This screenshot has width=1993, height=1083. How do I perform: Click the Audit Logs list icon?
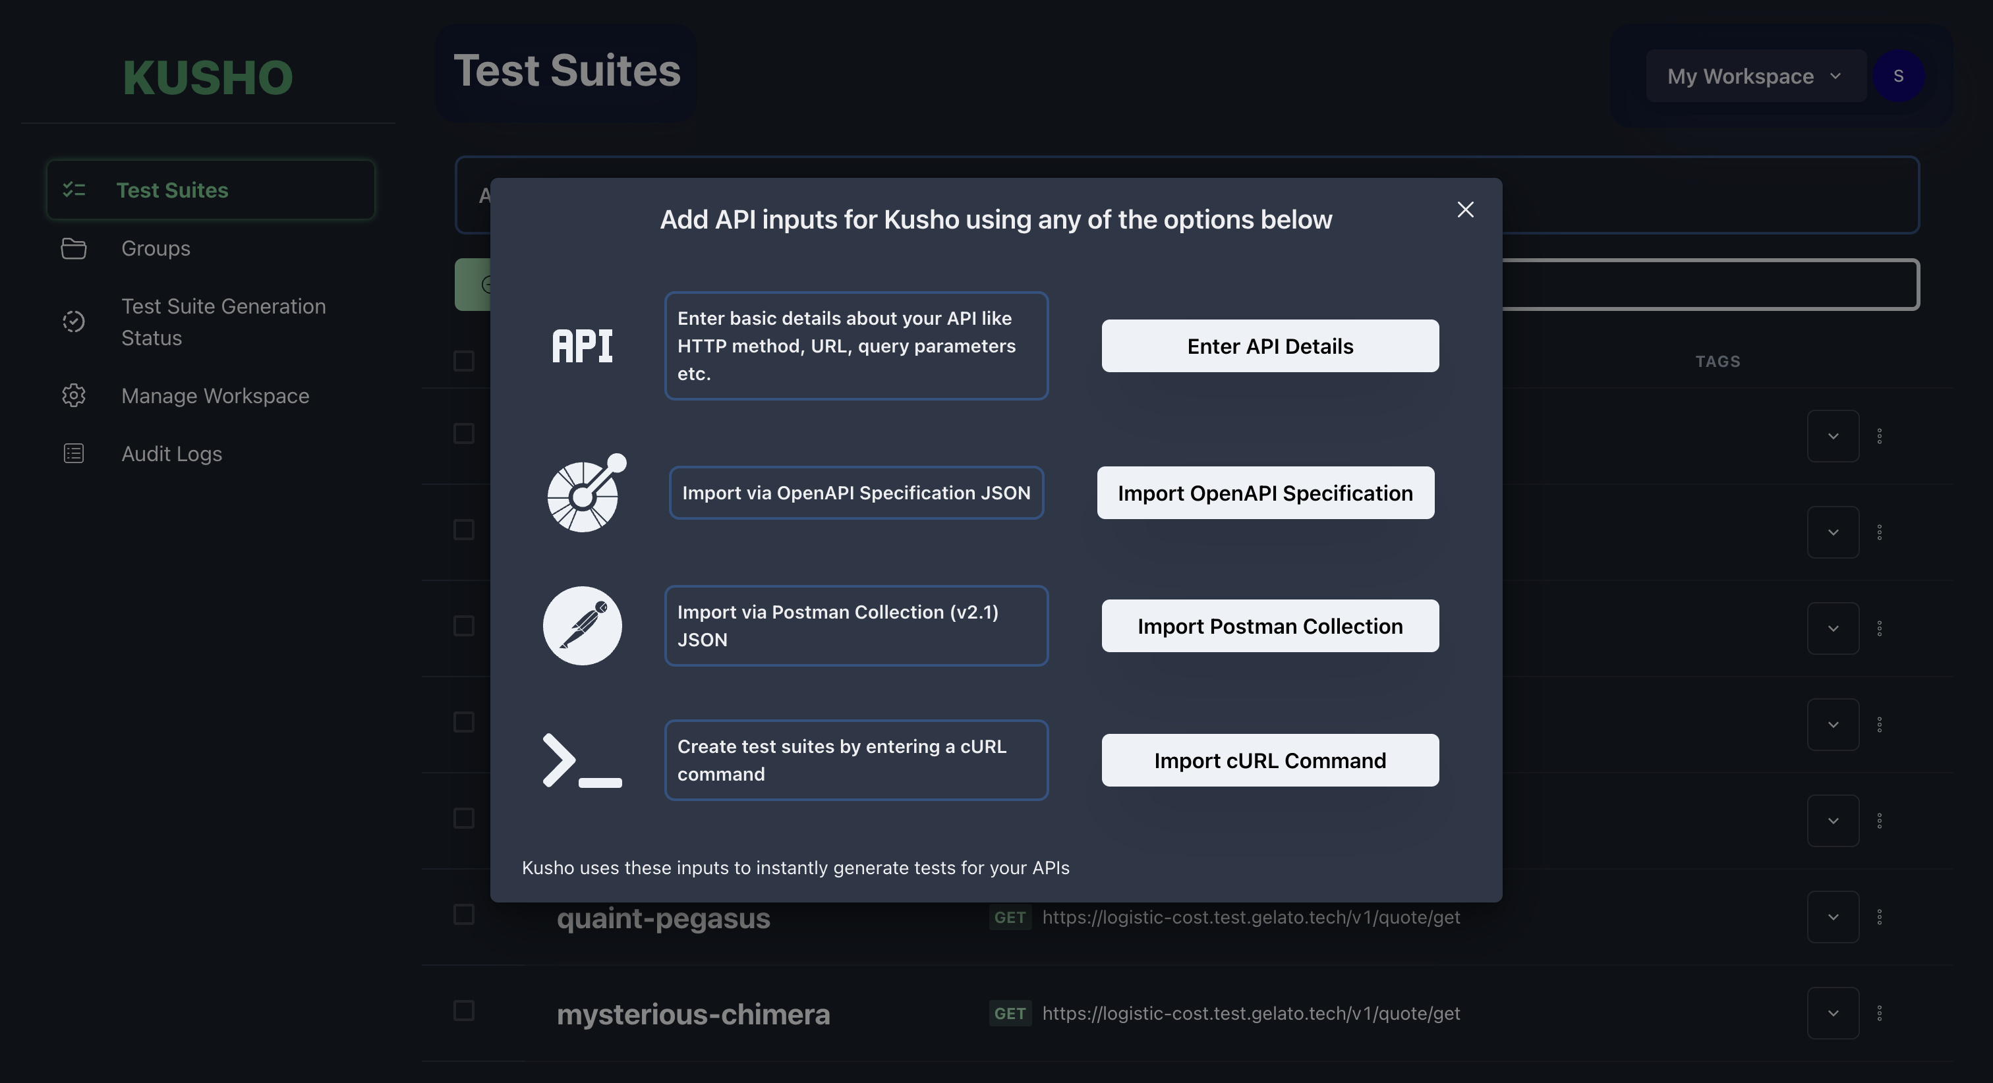click(x=74, y=453)
